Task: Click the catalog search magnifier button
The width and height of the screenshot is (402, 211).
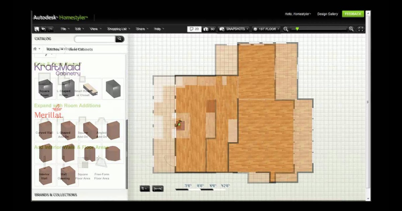Action: tap(120, 39)
